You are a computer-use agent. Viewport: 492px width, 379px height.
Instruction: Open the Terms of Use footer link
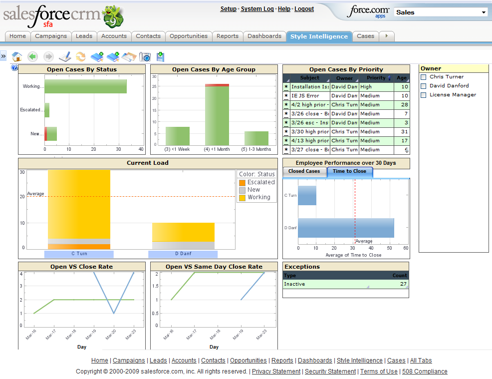(379, 372)
